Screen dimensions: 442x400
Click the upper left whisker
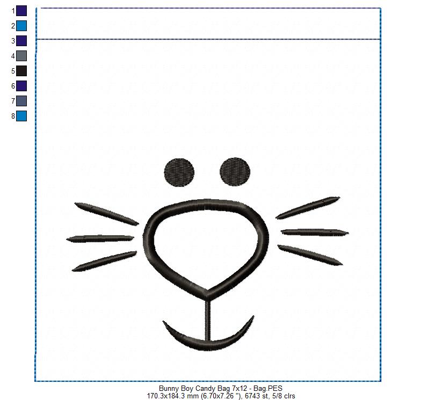click(106, 213)
